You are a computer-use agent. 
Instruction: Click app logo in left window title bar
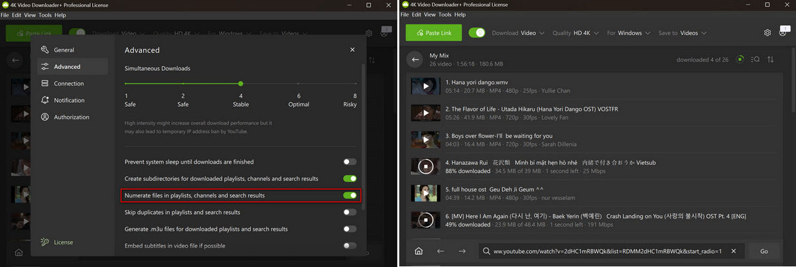(x=5, y=5)
